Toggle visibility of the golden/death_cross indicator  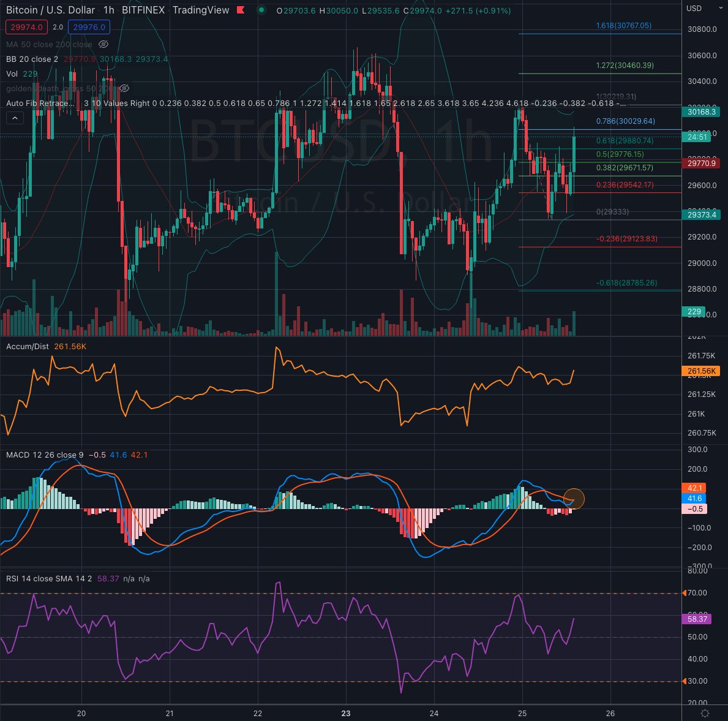pos(124,88)
